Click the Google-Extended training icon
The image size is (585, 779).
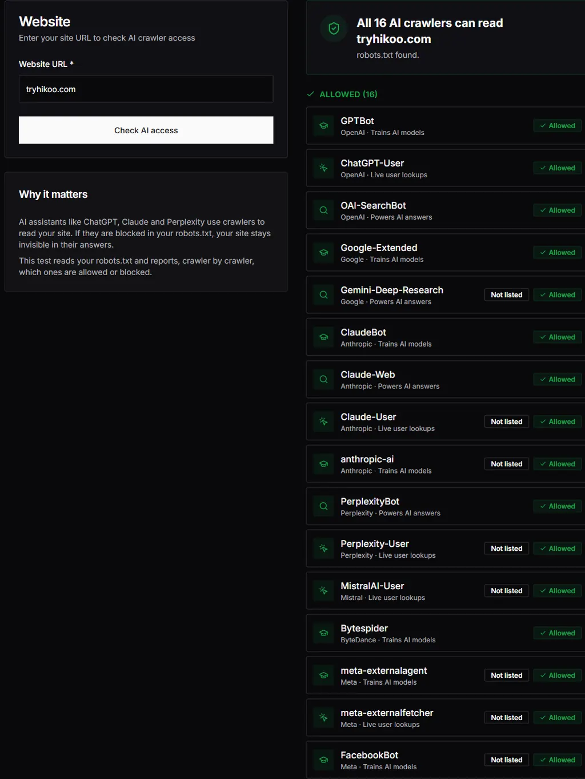click(323, 253)
